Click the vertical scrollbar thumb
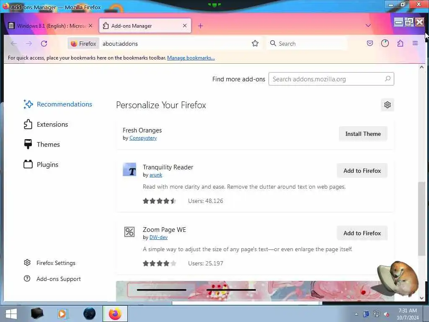429x322 pixels. [421, 218]
